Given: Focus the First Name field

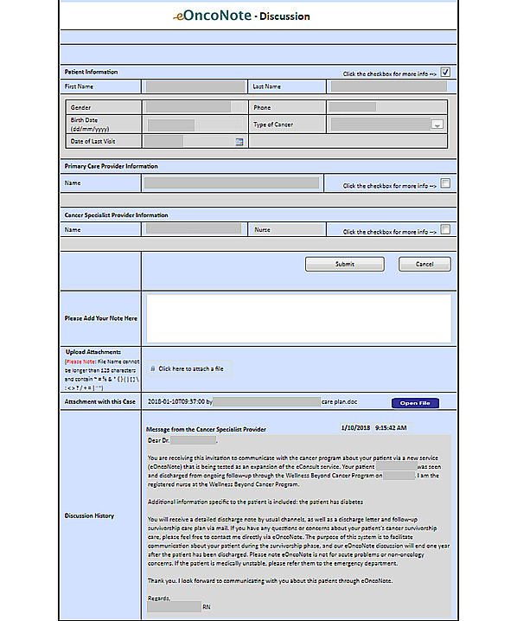Looking at the screenshot, I should [x=195, y=86].
